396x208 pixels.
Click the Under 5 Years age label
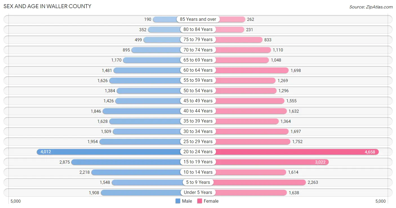[198, 193]
